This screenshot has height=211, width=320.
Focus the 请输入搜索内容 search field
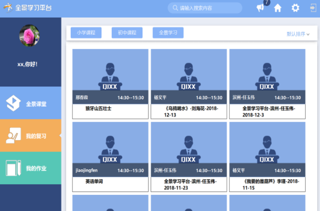tap(205, 8)
